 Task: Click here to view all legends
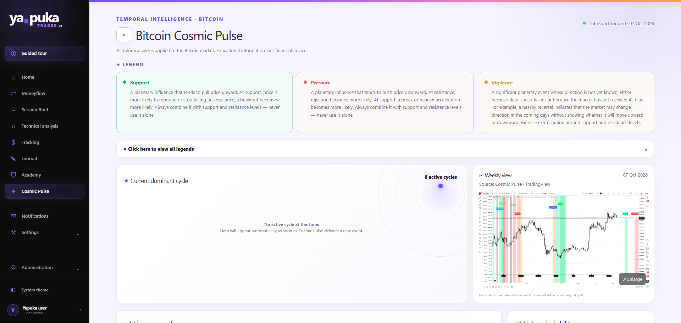click(x=385, y=149)
